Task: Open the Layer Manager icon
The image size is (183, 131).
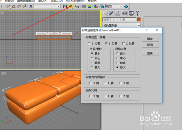Action: (77, 6)
